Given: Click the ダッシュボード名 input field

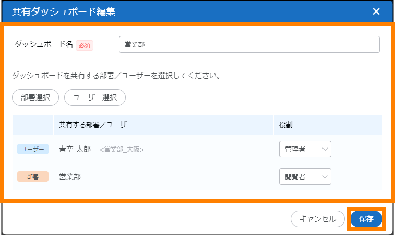Looking at the screenshot, I should click(249, 44).
